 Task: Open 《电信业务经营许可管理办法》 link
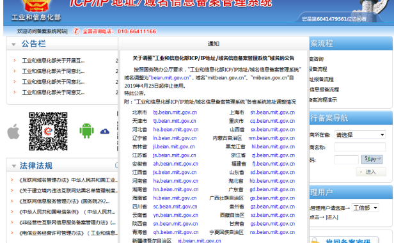(x=68, y=233)
